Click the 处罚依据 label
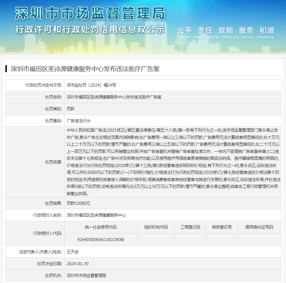The image size is (286, 283). point(54,162)
